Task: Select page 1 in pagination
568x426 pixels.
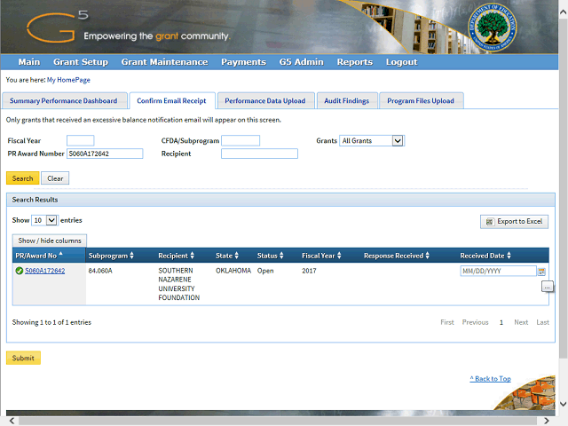Action: [501, 322]
